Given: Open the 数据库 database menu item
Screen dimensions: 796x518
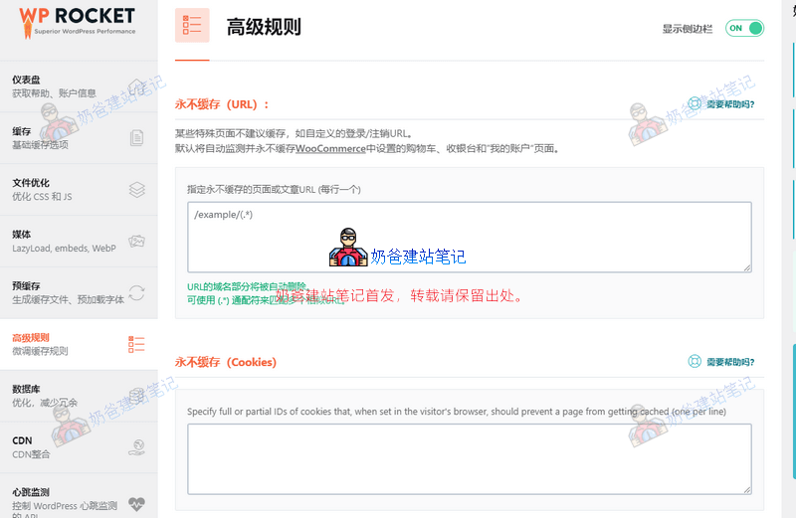Looking at the screenshot, I should pos(79,396).
